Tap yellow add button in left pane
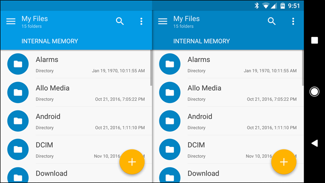The width and height of the screenshot is (325, 183). (132, 162)
